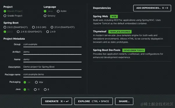175x108 pixels.
Task: Click the Language section heading
Action: (x=50, y=7)
